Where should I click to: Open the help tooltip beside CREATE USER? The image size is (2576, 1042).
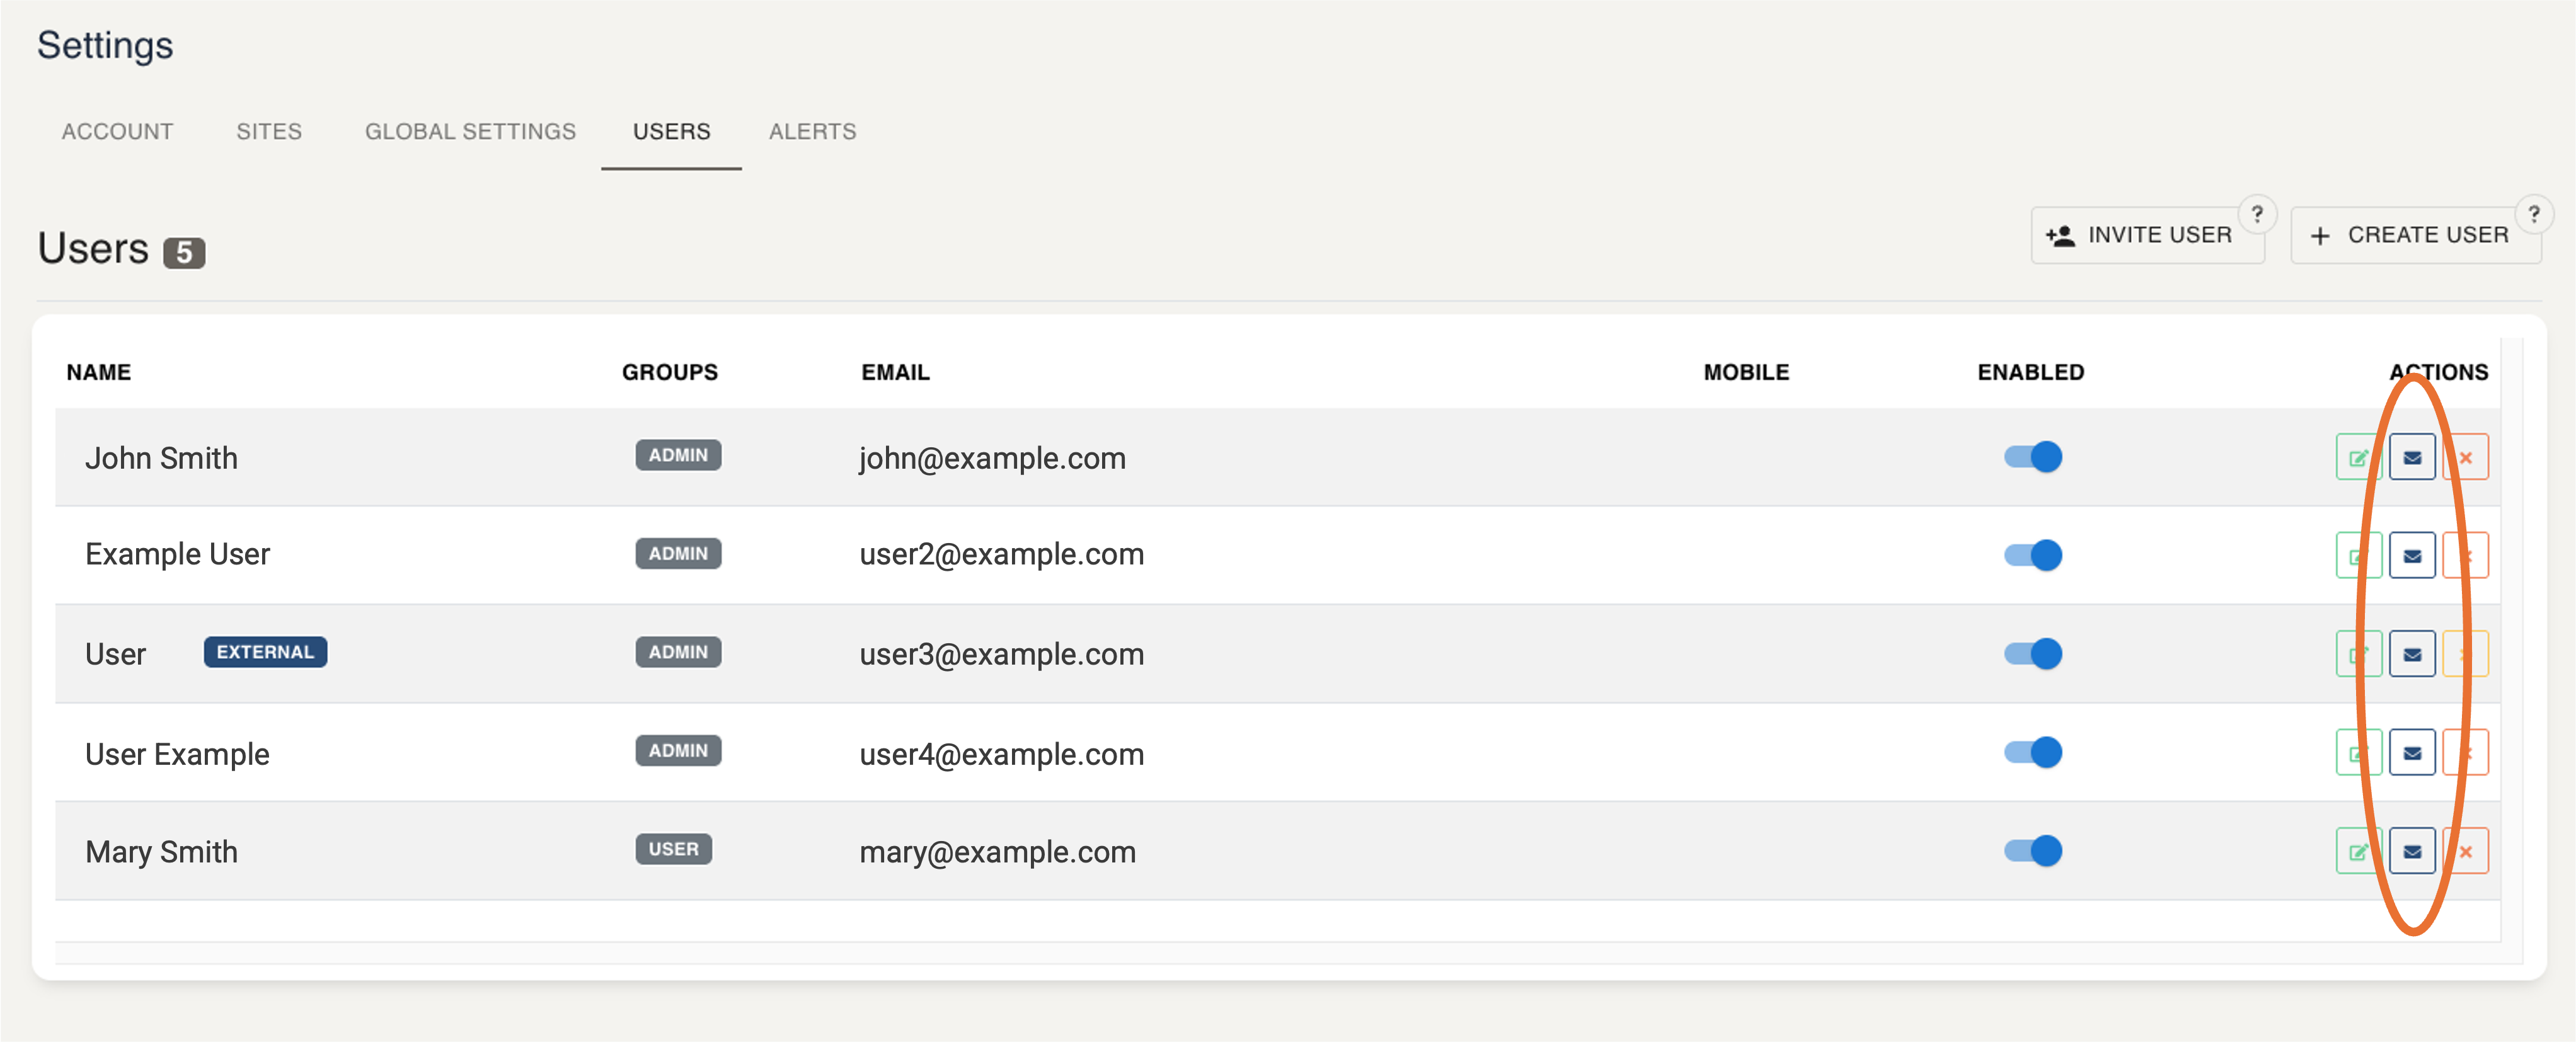(x=2533, y=213)
